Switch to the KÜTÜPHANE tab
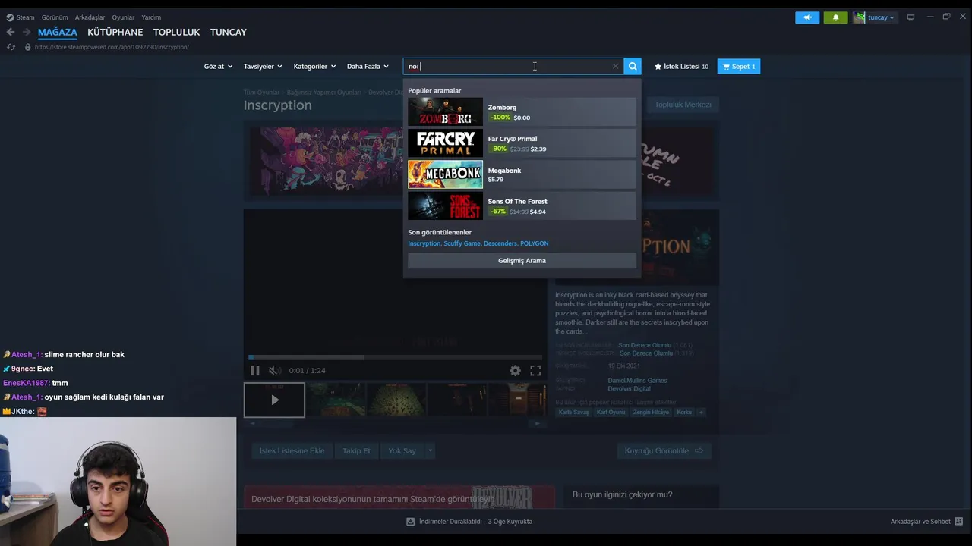 coord(115,32)
